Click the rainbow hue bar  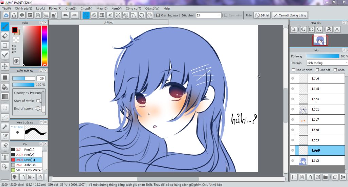(x=45, y=46)
